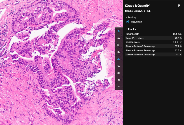The width and height of the screenshot is (184, 125).
Task: Click the 98.5 % value
Action: tap(178, 38)
